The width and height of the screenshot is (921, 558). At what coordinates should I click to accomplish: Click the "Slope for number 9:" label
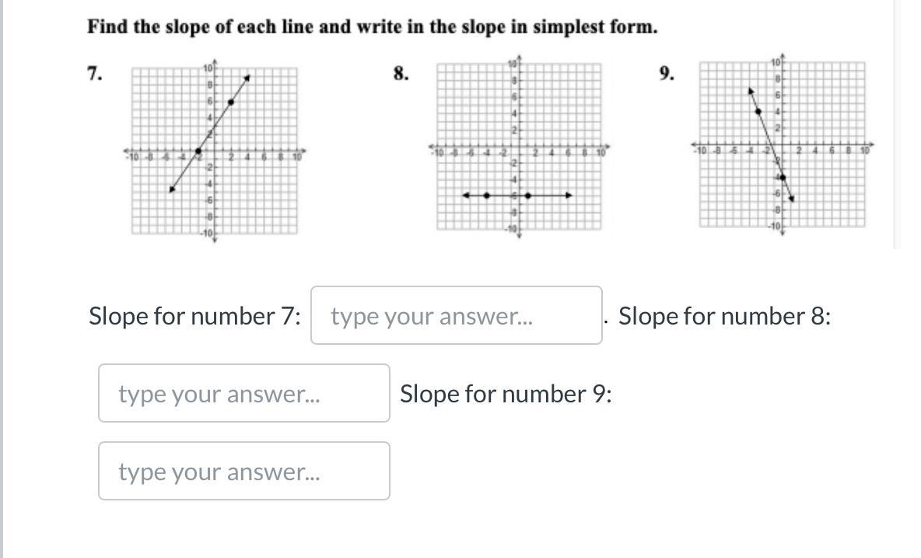tap(506, 394)
